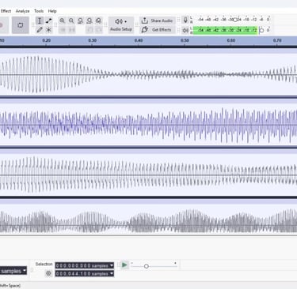Image resolution: width=297 pixels, height=289 pixels.
Task: Click the Get Effects button
Action: click(x=158, y=30)
